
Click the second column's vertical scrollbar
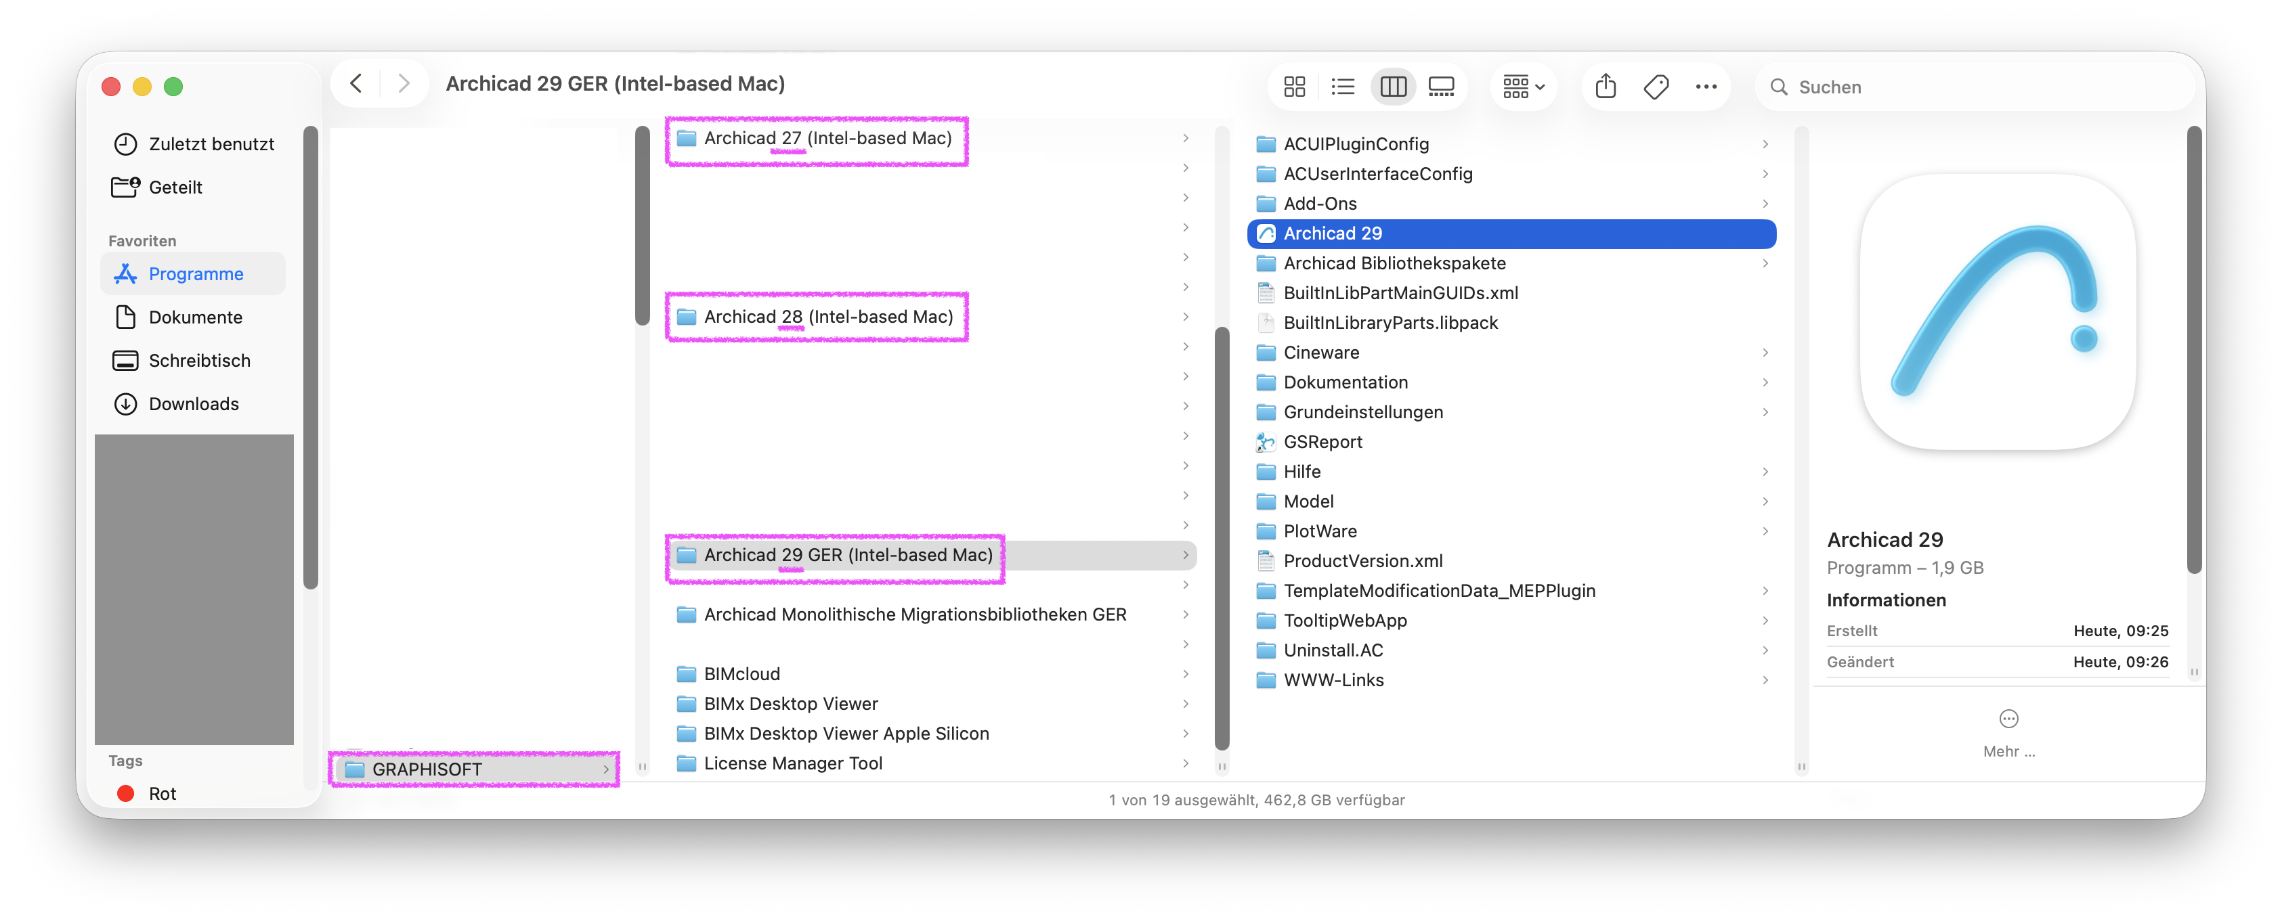[1222, 538]
